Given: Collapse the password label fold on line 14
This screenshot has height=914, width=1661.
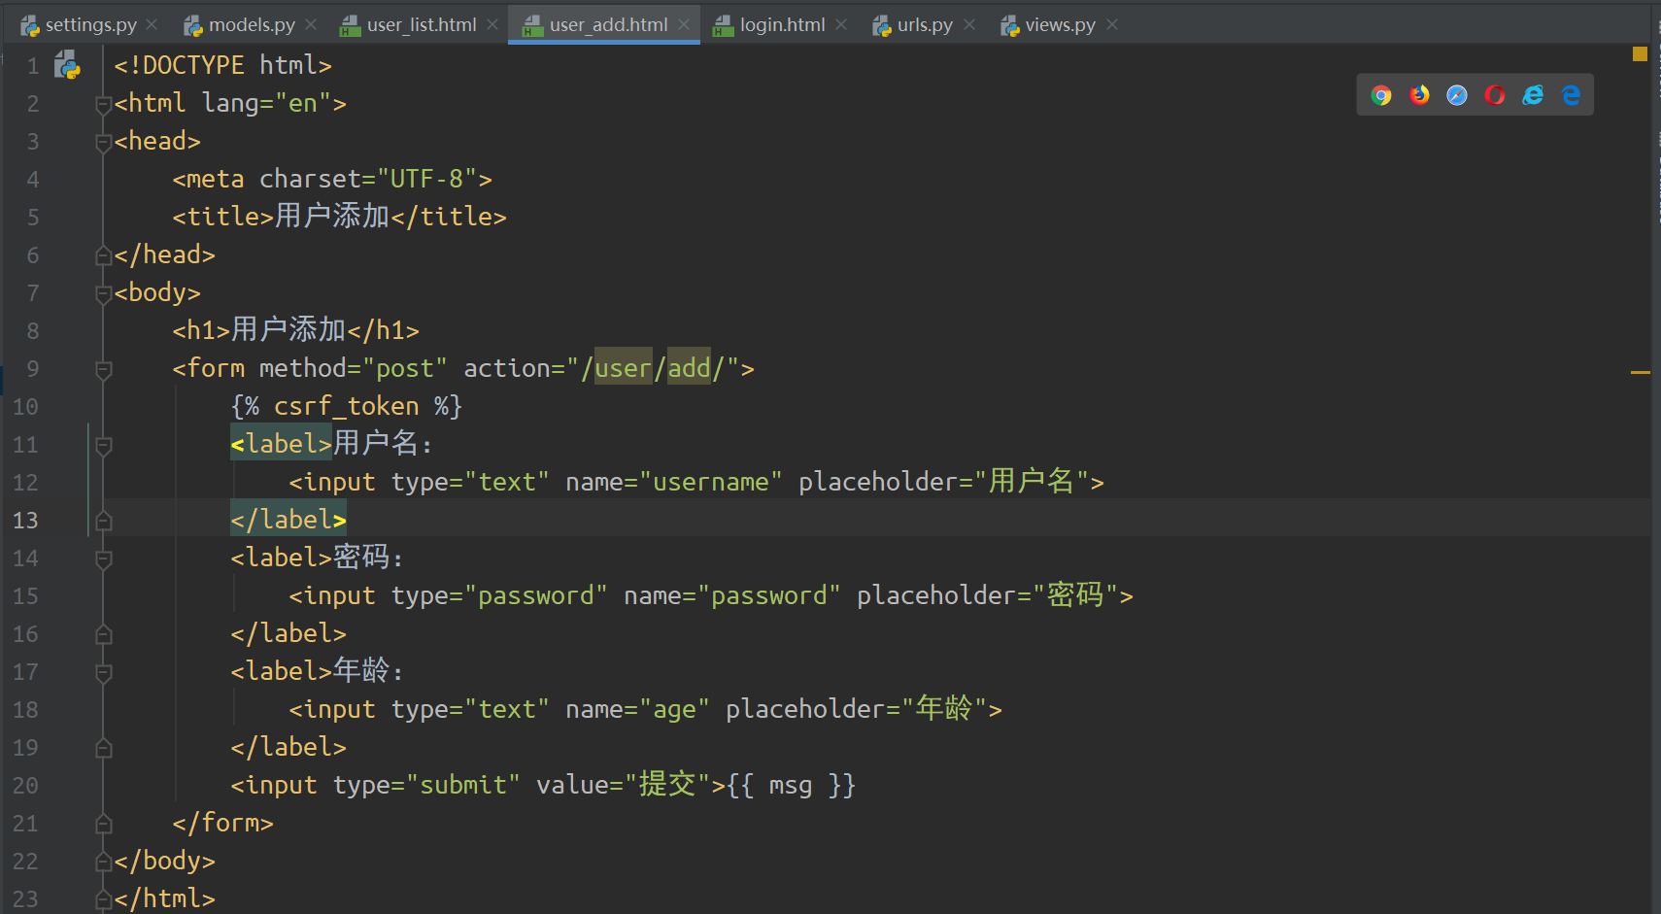Looking at the screenshot, I should coord(104,559).
